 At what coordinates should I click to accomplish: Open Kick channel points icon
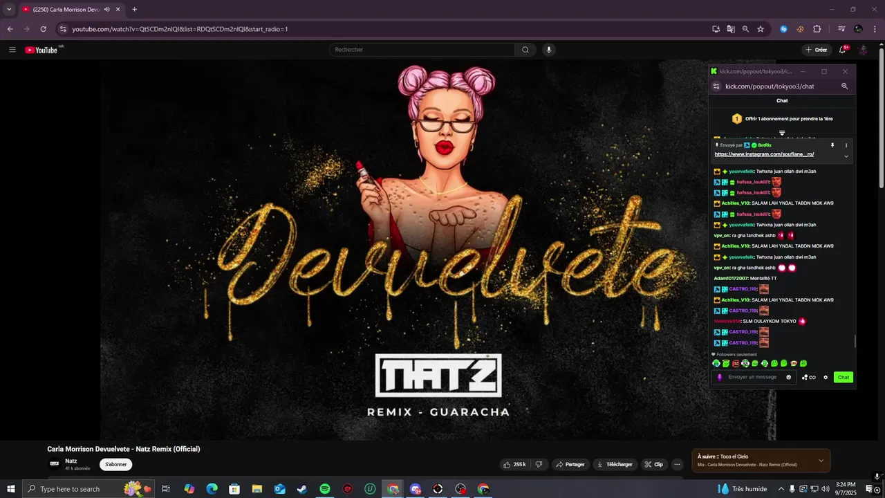[808, 377]
